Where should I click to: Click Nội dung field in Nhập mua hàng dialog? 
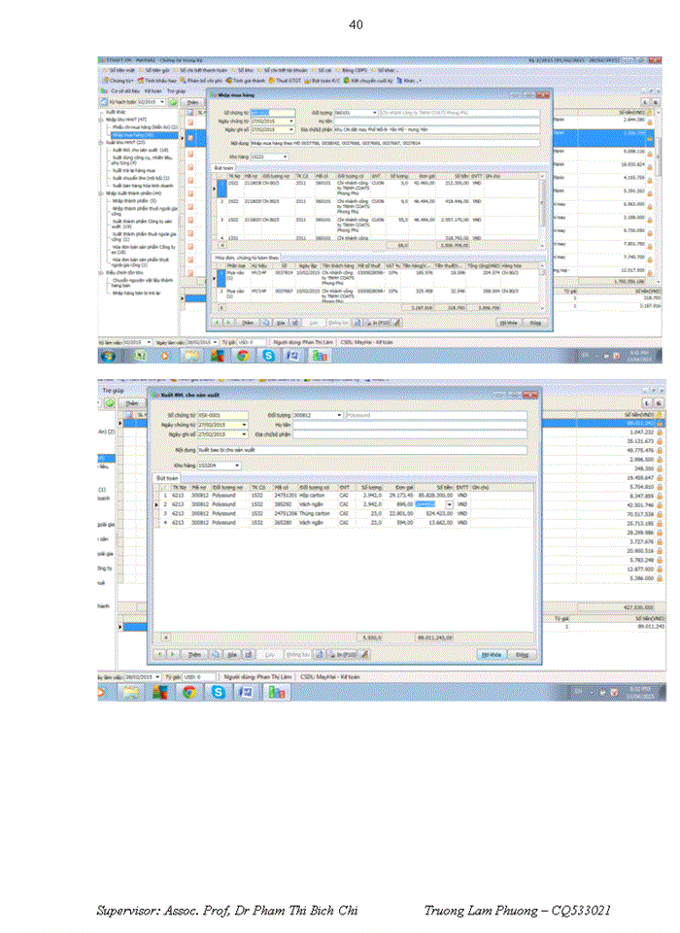click(x=395, y=143)
